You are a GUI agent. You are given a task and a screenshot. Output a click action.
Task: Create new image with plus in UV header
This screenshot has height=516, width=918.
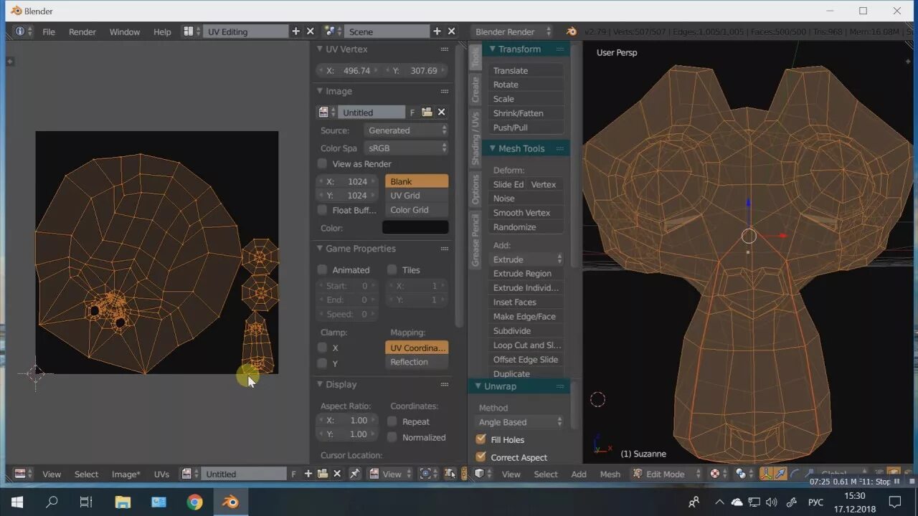[x=308, y=474]
